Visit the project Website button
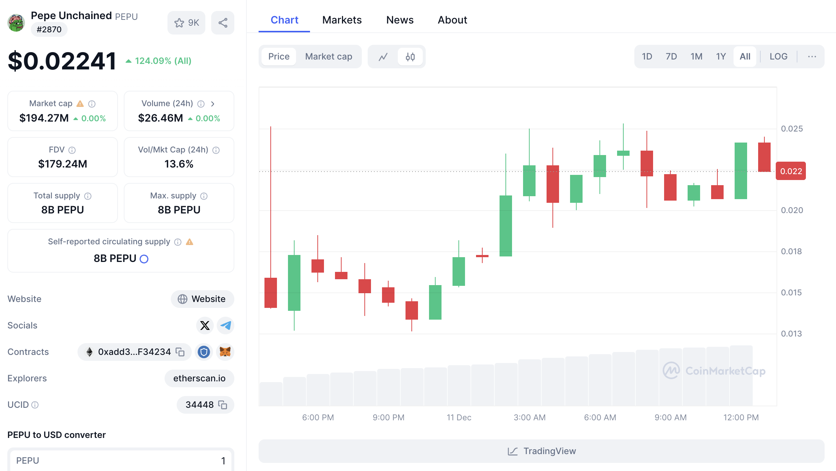836x471 pixels. (x=202, y=299)
